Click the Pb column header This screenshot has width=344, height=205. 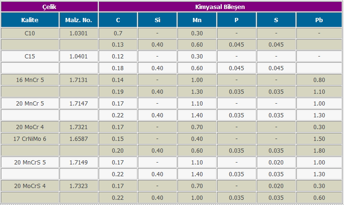point(319,20)
